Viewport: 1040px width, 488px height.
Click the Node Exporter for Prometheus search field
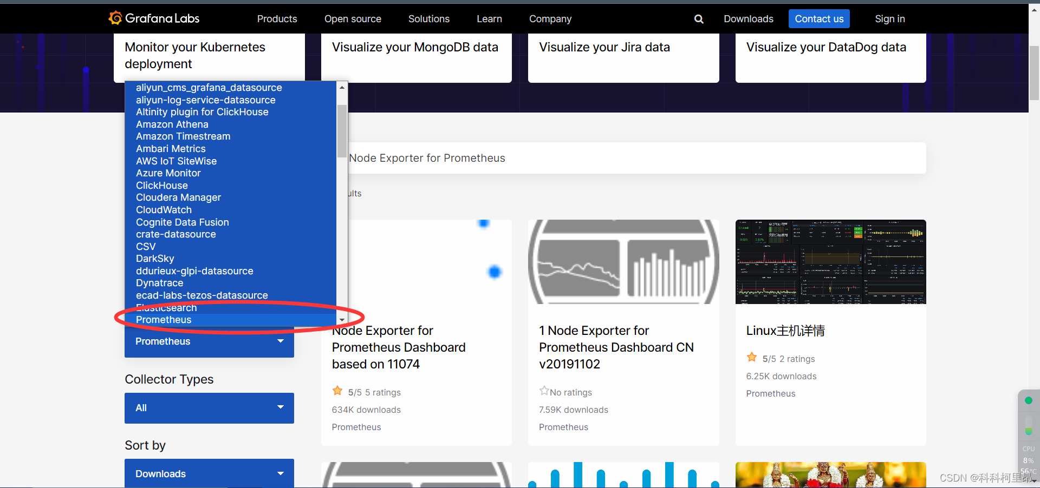point(637,158)
